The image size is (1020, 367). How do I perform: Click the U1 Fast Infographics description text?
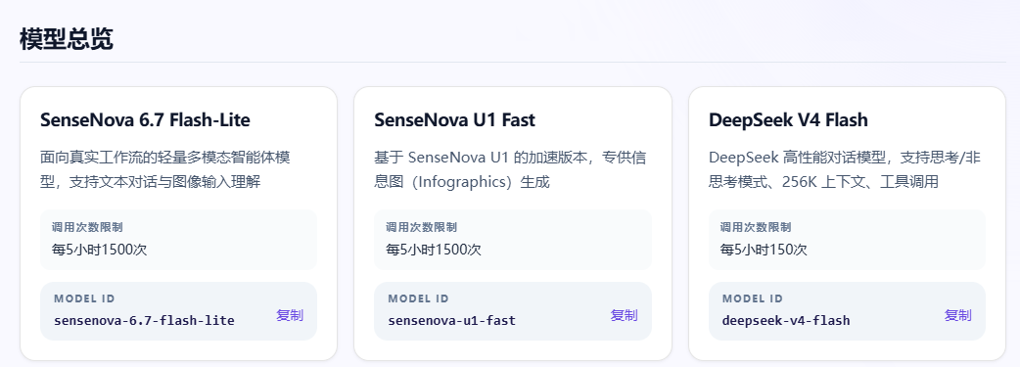(510, 170)
